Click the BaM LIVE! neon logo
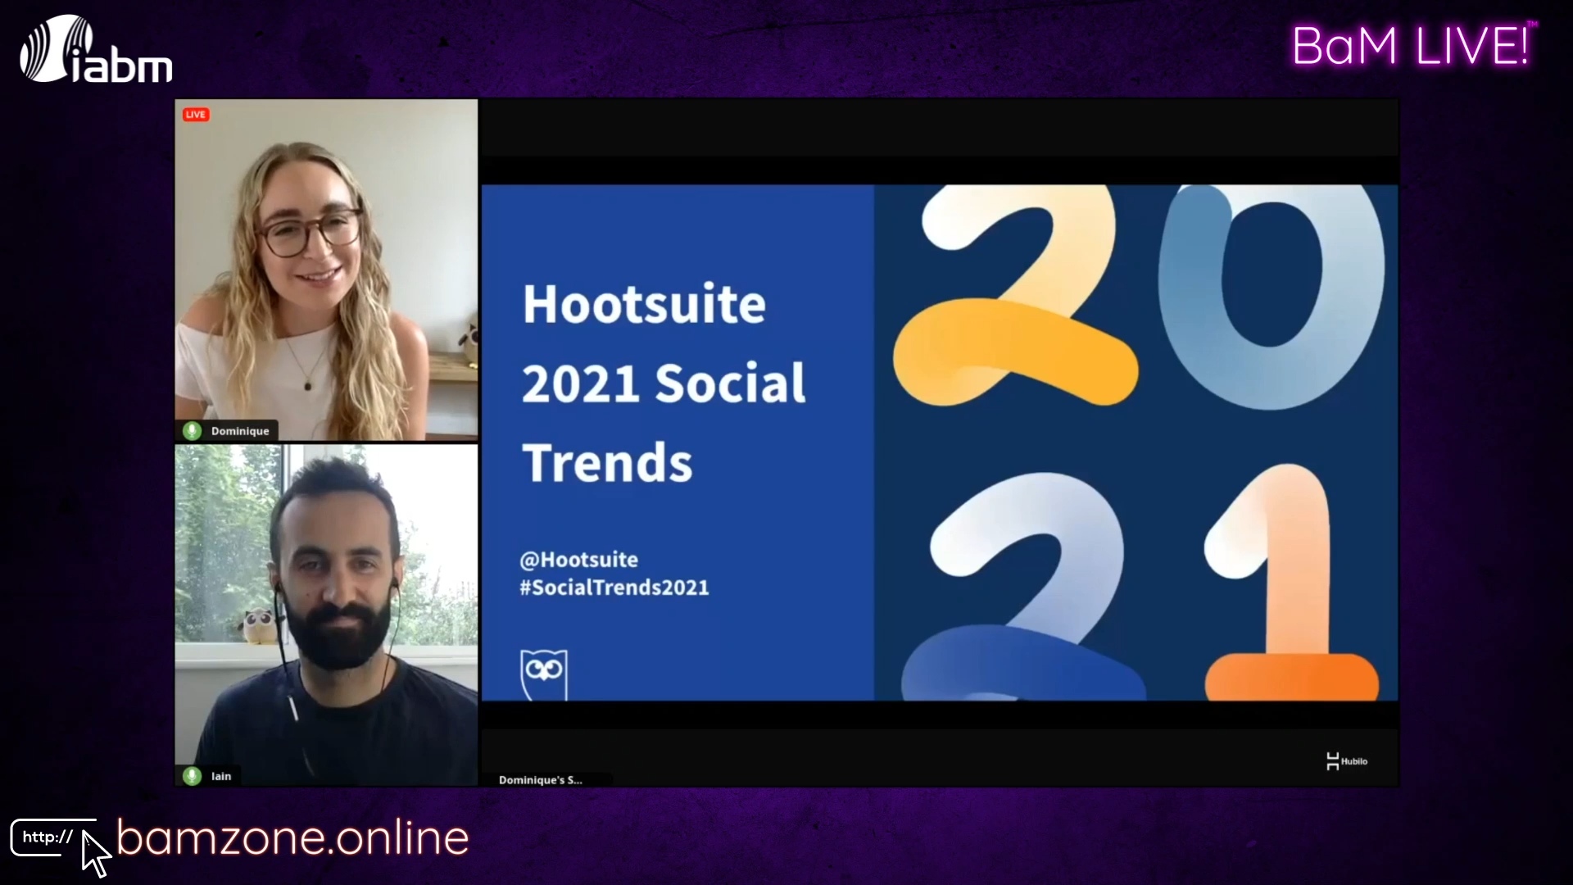The height and width of the screenshot is (885, 1573). click(1412, 46)
